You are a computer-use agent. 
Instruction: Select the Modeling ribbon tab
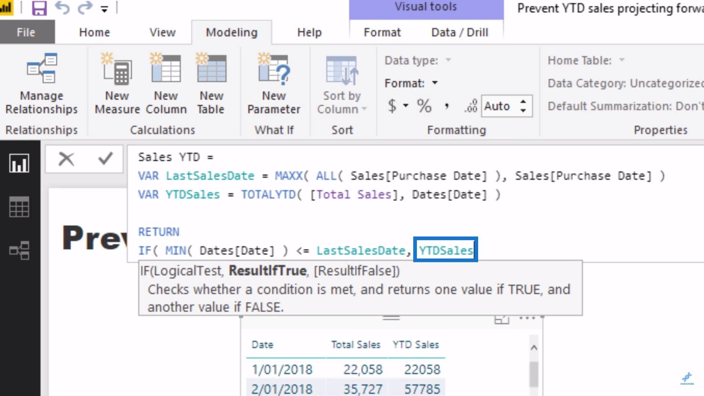(232, 32)
